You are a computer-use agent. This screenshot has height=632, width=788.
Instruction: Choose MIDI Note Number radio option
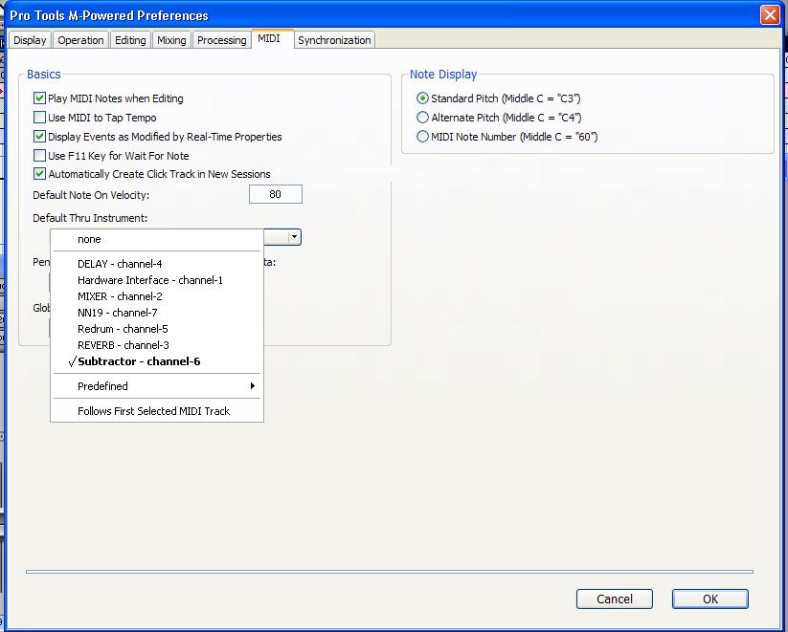(x=422, y=137)
